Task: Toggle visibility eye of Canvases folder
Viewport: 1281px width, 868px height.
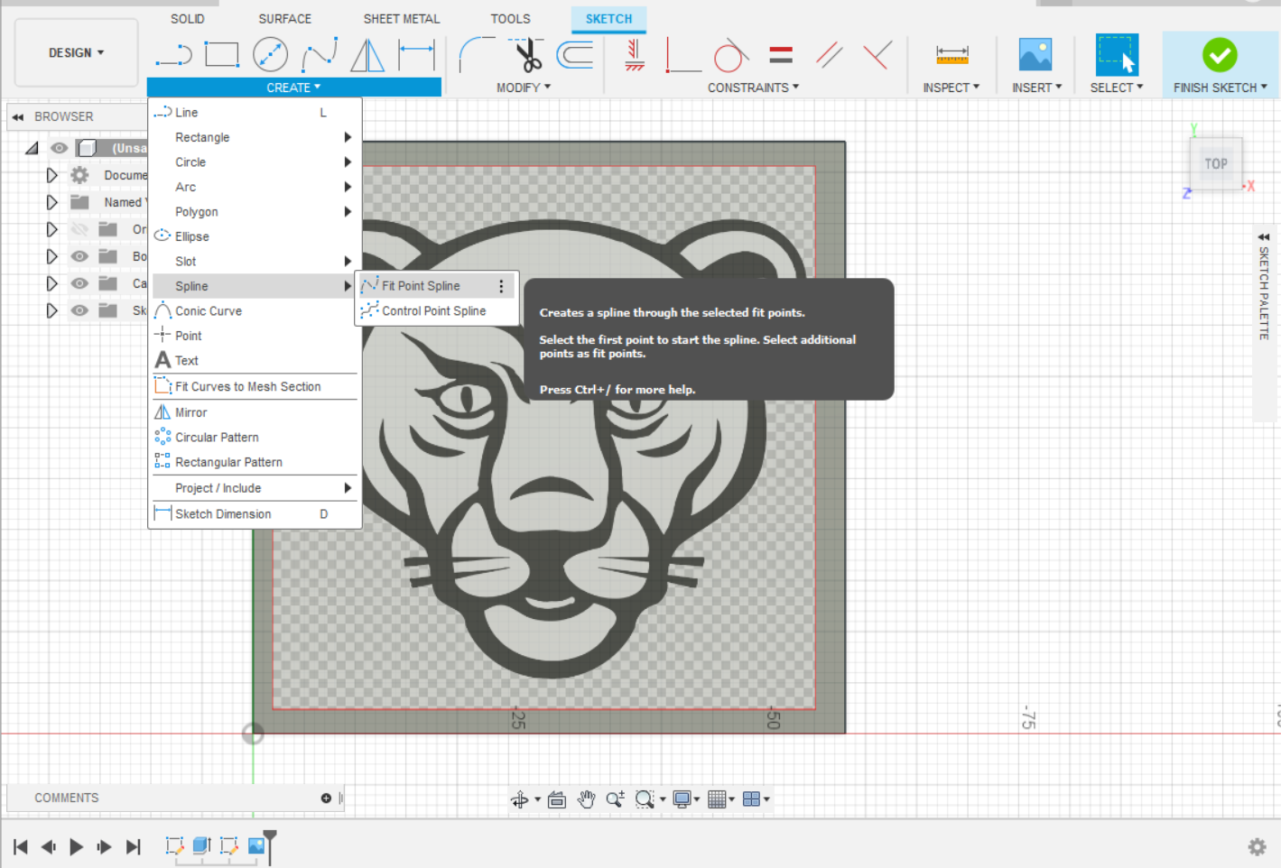Action: click(x=79, y=283)
